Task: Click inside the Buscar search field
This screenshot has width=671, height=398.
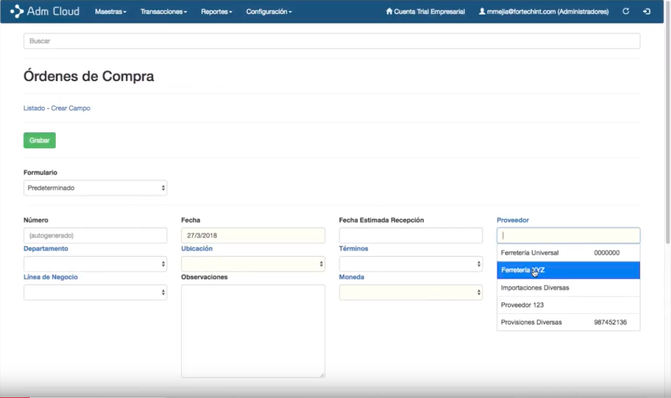Action: coord(331,40)
